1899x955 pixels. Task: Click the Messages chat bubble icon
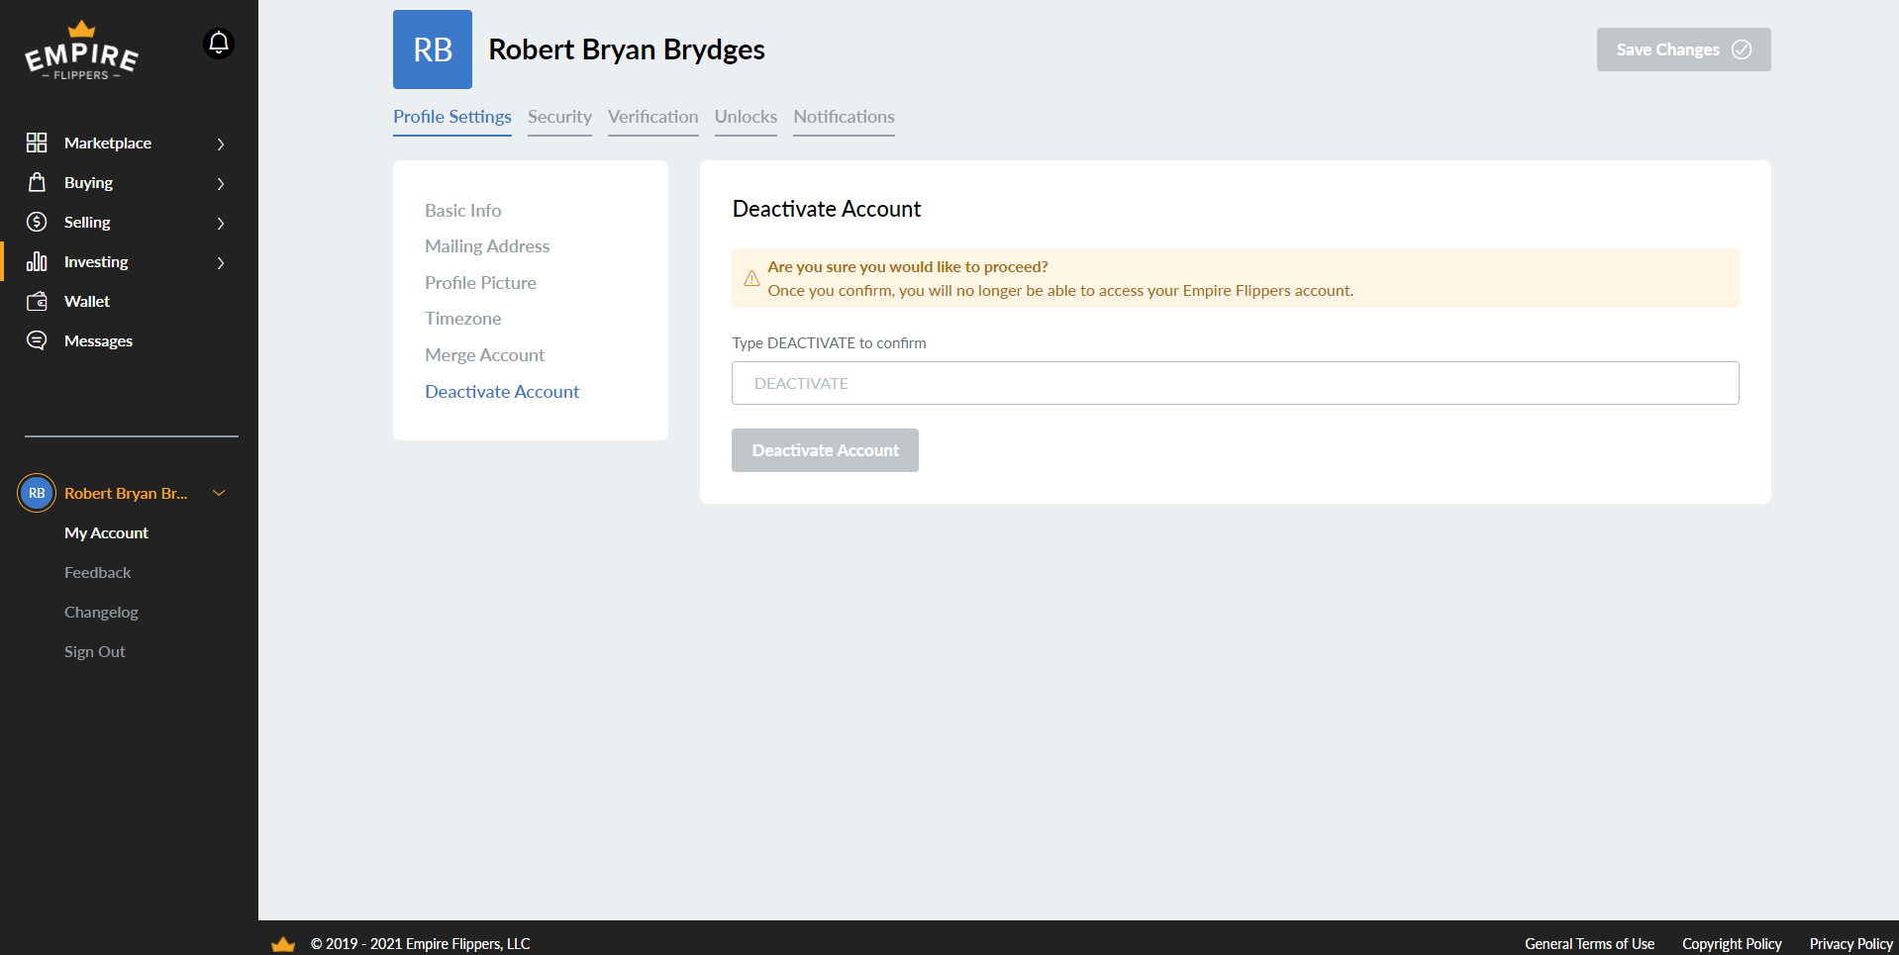[x=37, y=340]
